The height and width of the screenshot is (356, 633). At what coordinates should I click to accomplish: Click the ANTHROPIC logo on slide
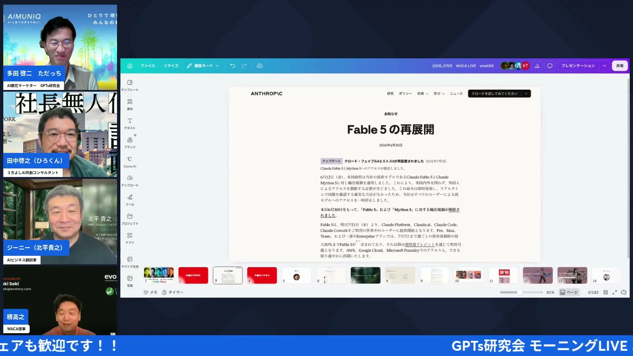point(266,94)
